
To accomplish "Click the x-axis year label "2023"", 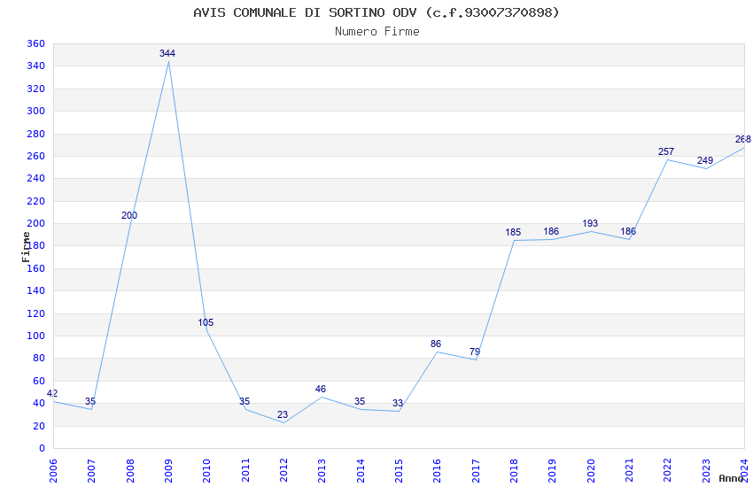I will (x=706, y=471).
